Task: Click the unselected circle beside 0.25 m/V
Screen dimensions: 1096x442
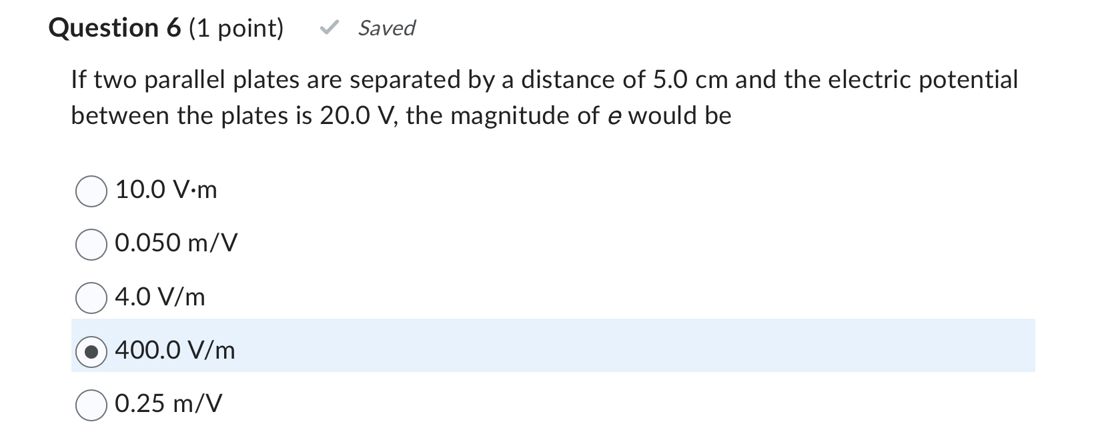Action: pos(91,403)
